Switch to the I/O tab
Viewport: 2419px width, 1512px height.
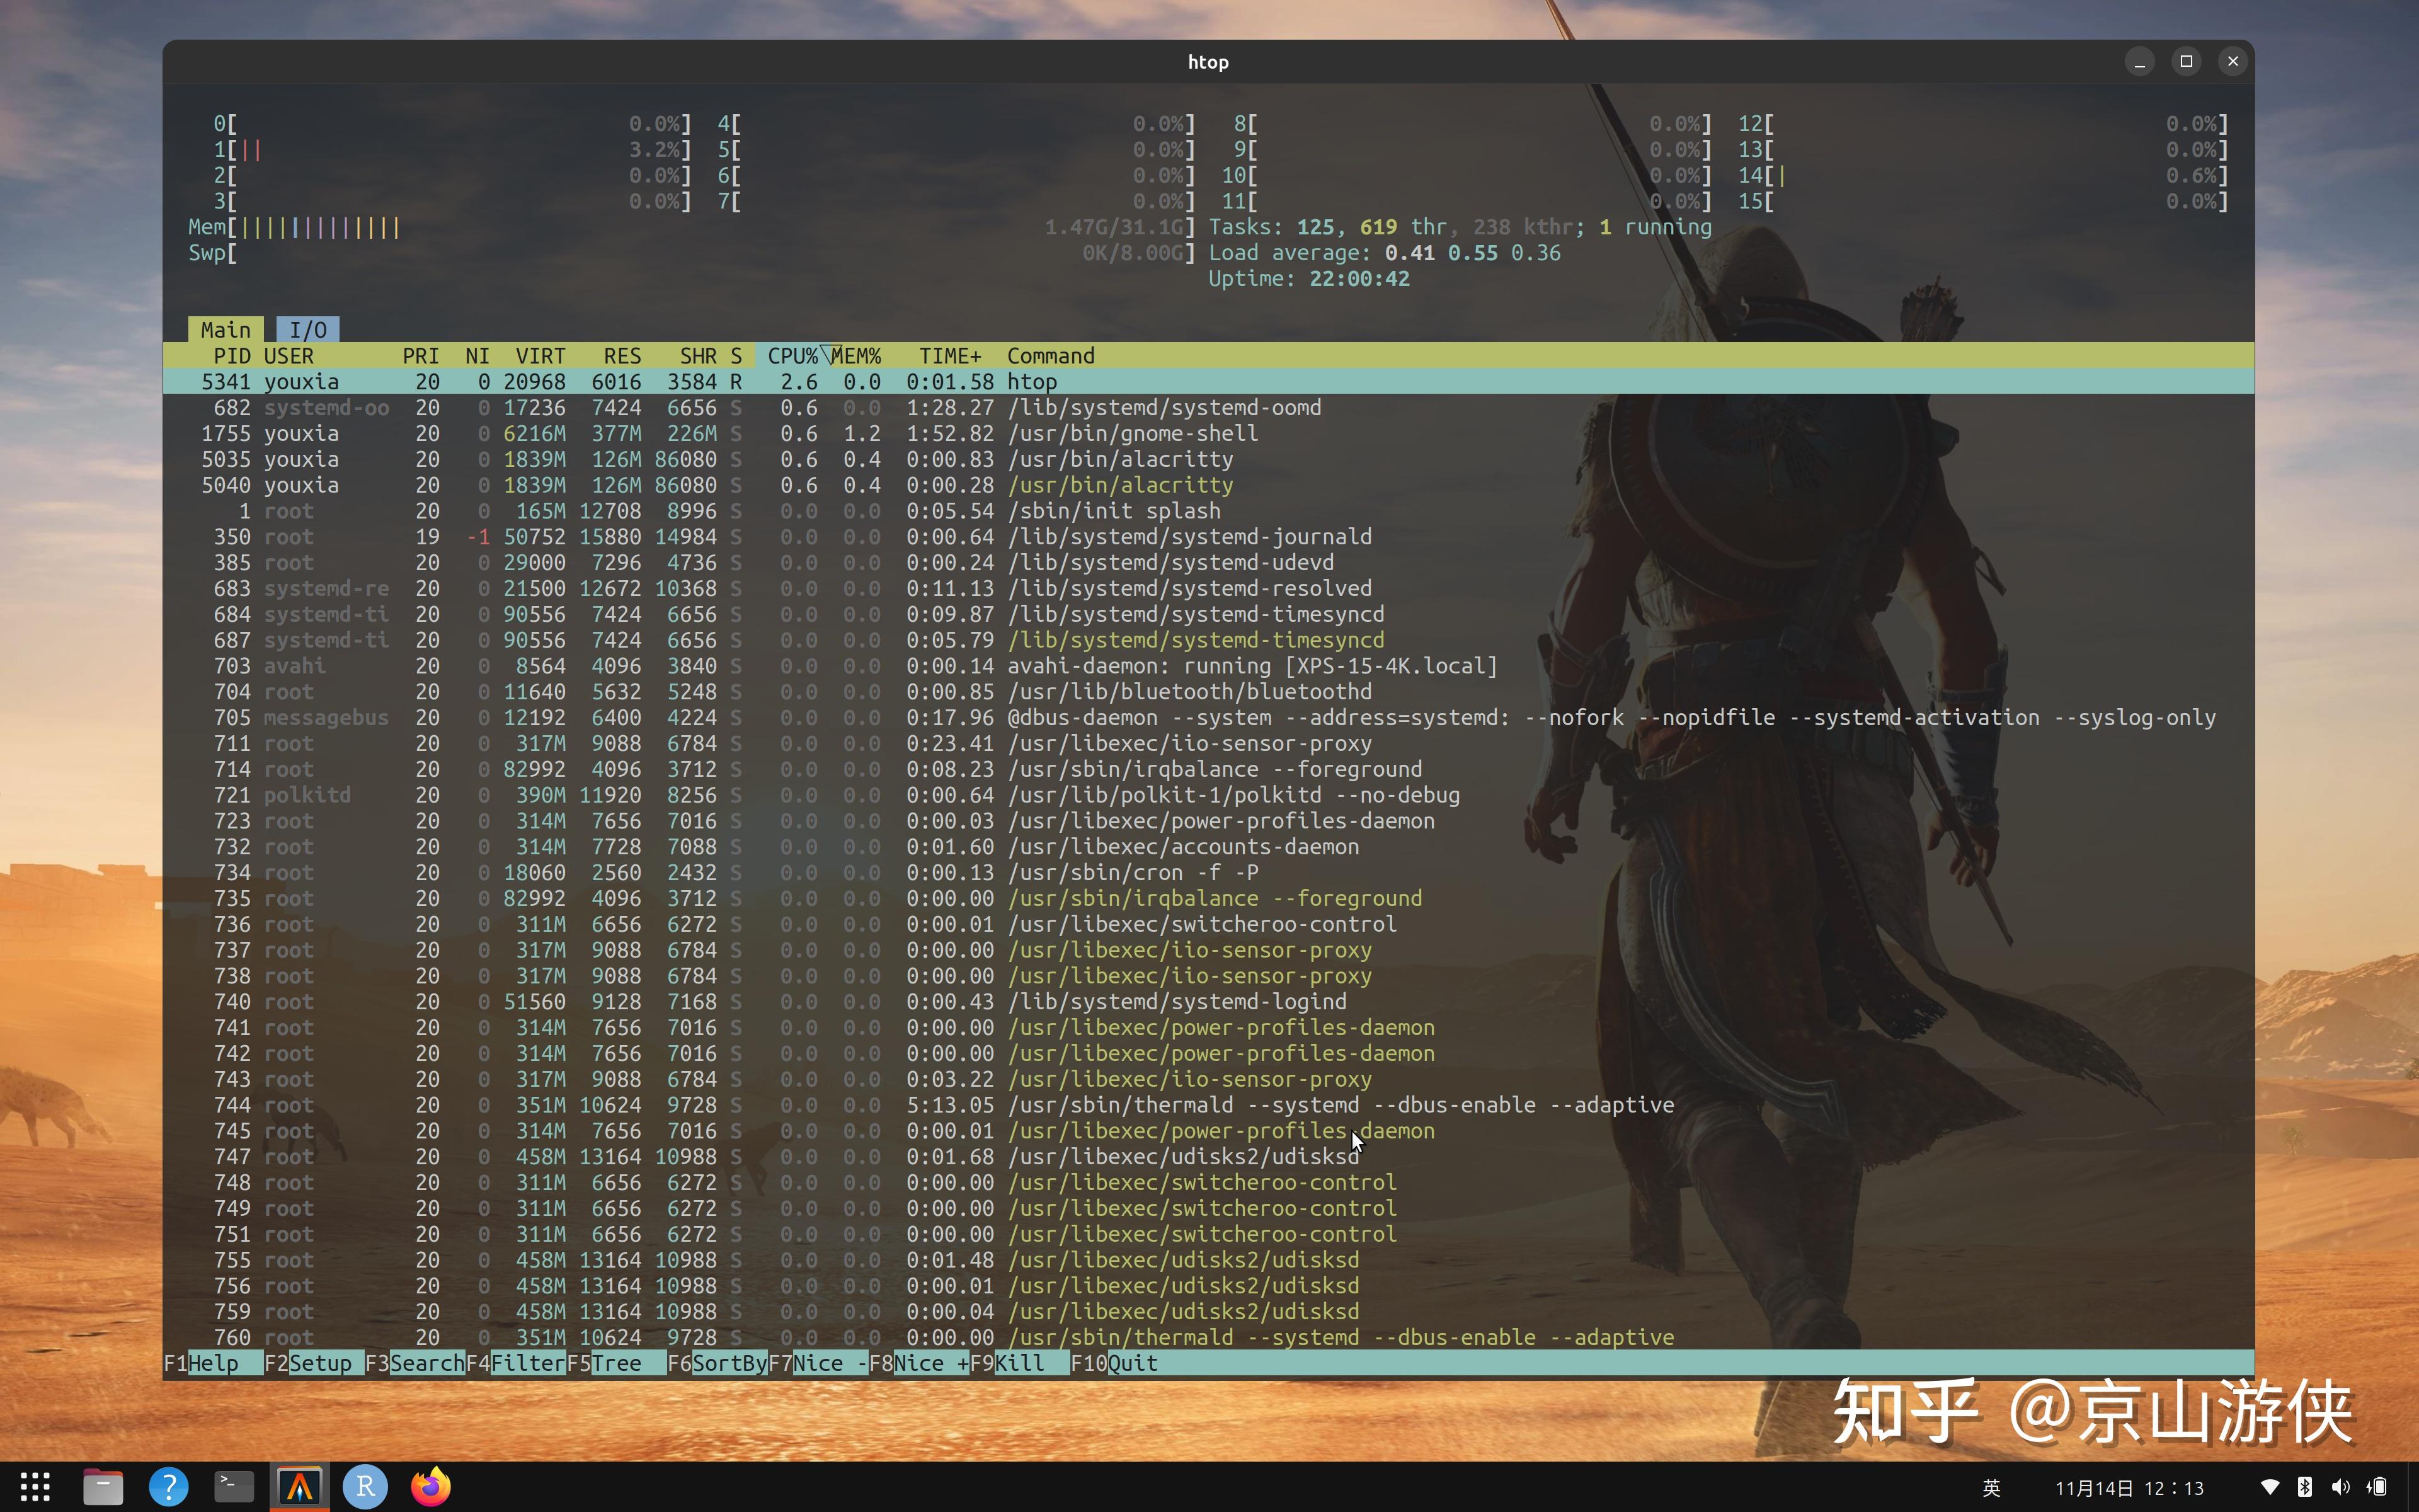(x=308, y=328)
